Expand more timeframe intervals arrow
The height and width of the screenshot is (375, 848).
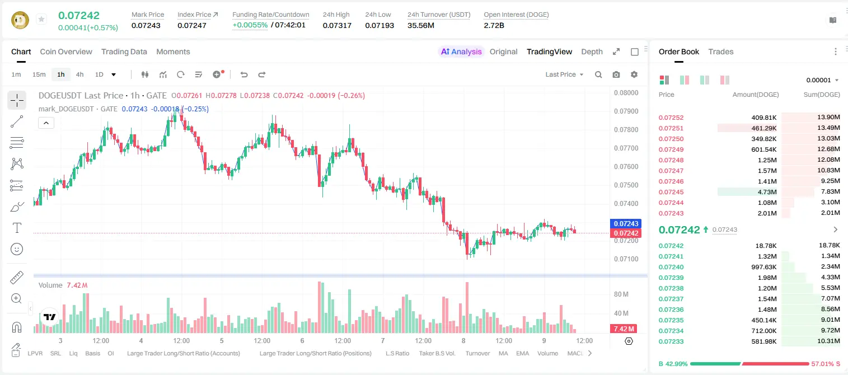coord(114,74)
